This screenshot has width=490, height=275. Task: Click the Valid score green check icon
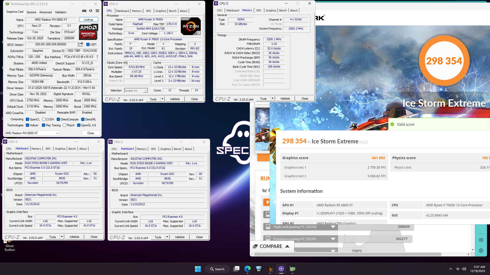(x=392, y=124)
